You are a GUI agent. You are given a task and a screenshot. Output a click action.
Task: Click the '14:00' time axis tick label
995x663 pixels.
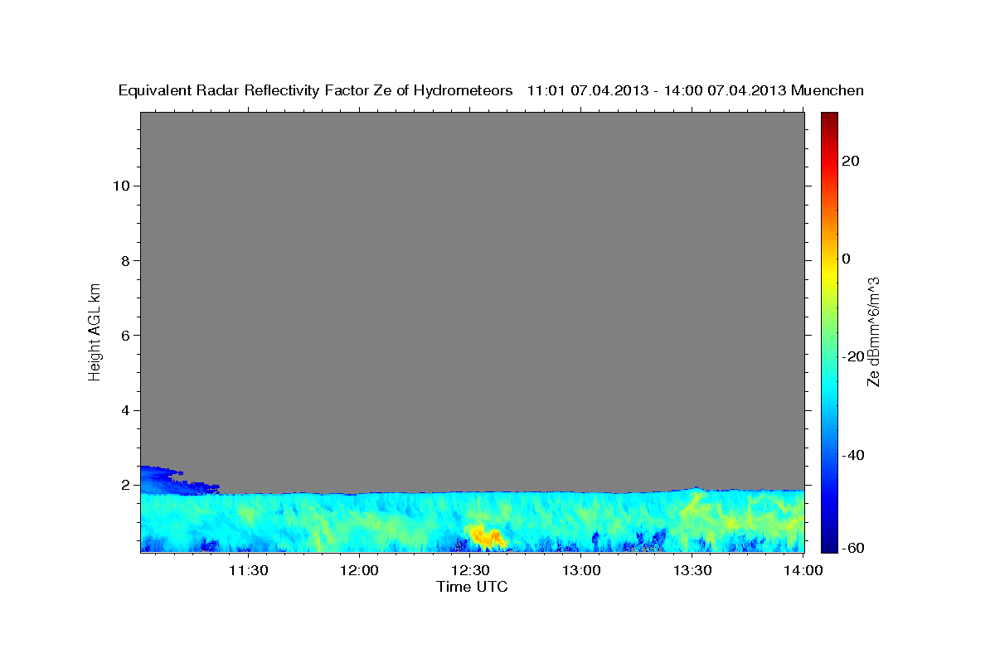(803, 570)
